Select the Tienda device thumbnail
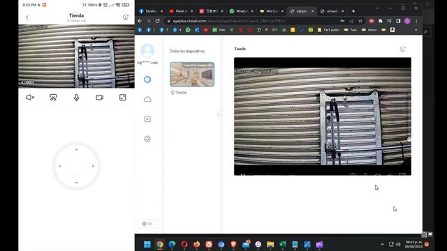Image resolution: width=447 pixels, height=251 pixels. point(192,75)
